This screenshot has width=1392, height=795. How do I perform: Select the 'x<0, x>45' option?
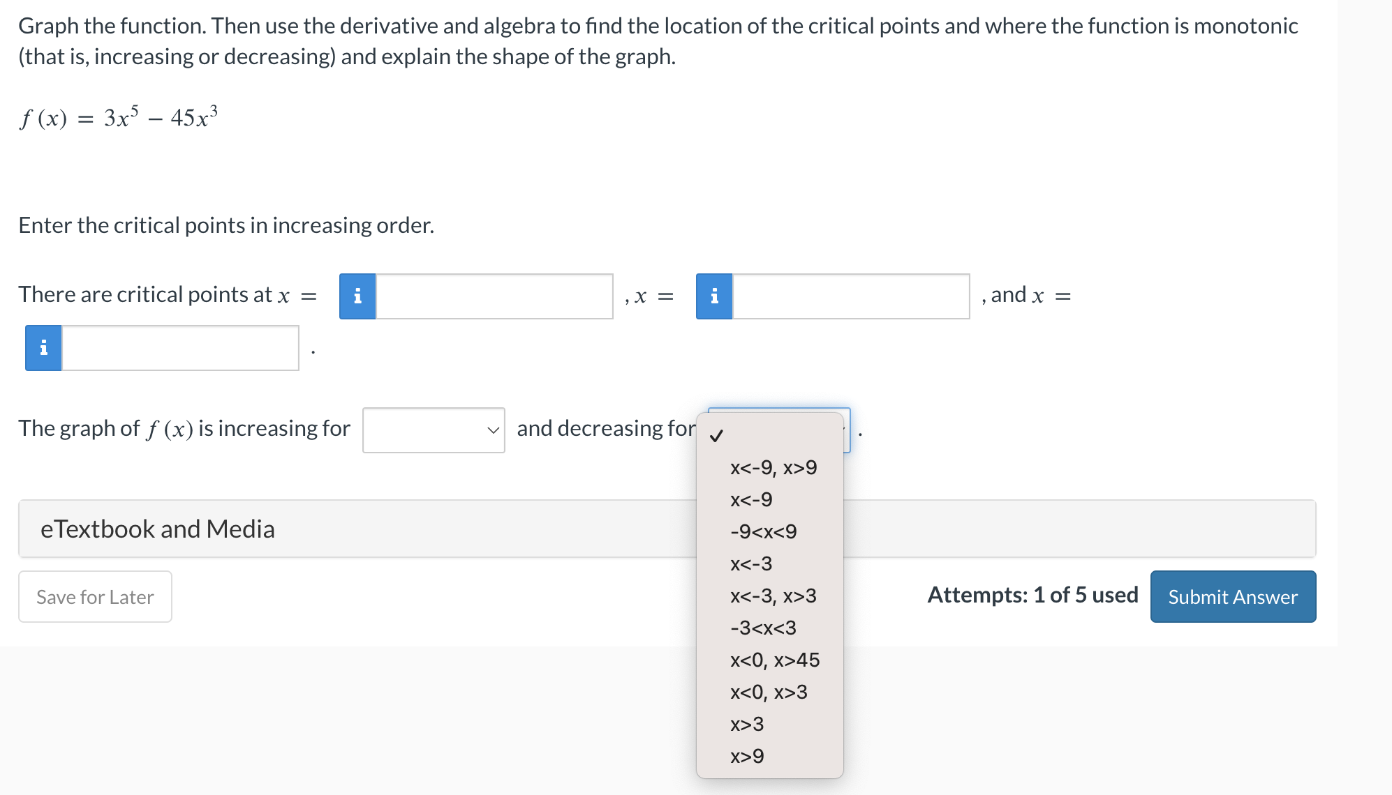point(775,660)
